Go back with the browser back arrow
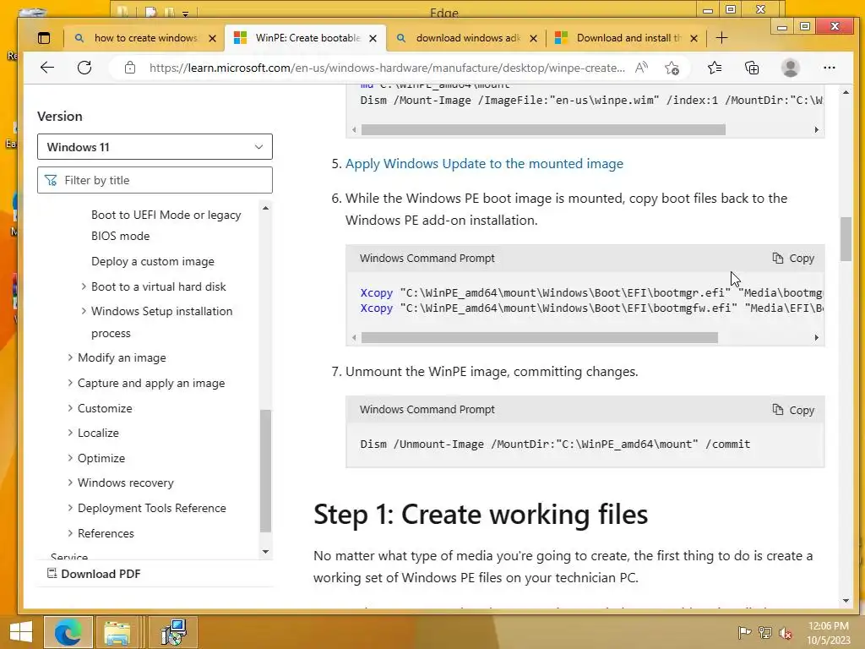This screenshot has height=649, width=865. click(x=47, y=68)
